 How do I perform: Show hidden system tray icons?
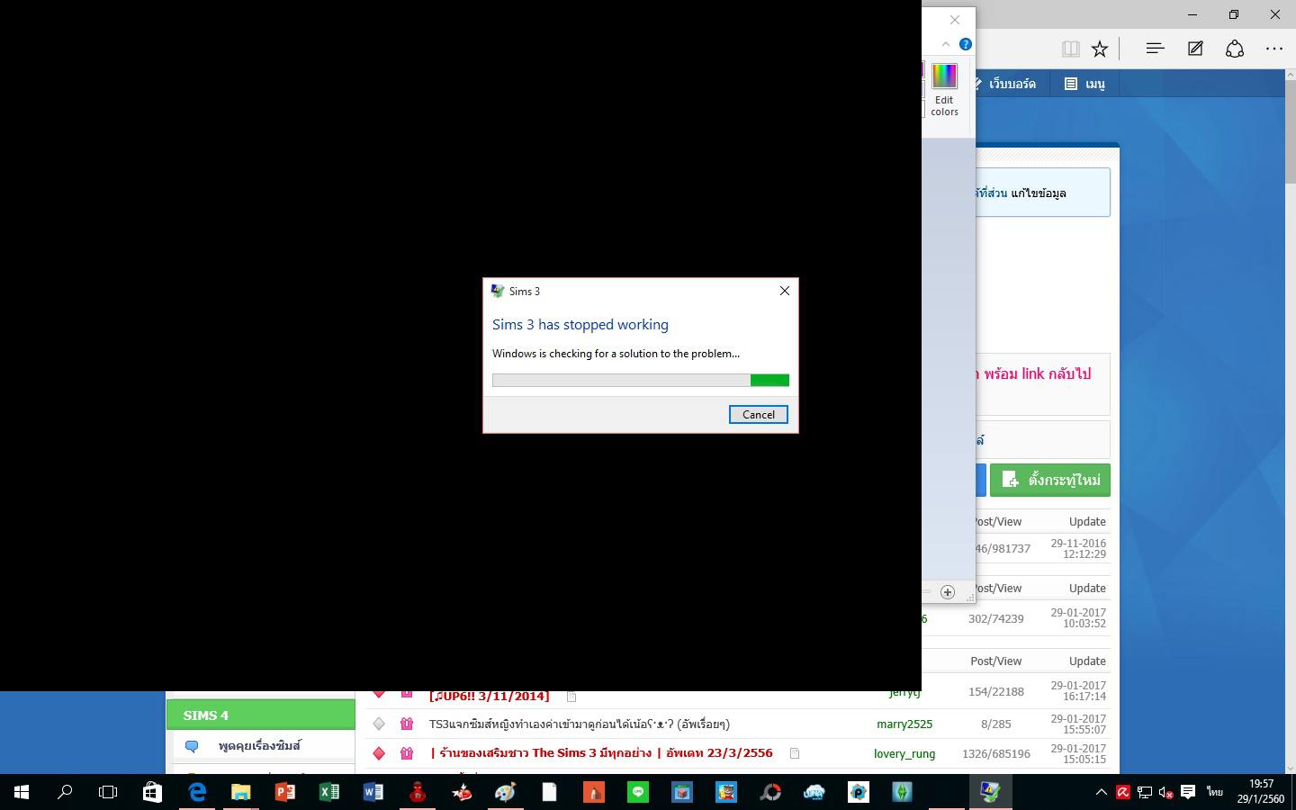point(1101,792)
